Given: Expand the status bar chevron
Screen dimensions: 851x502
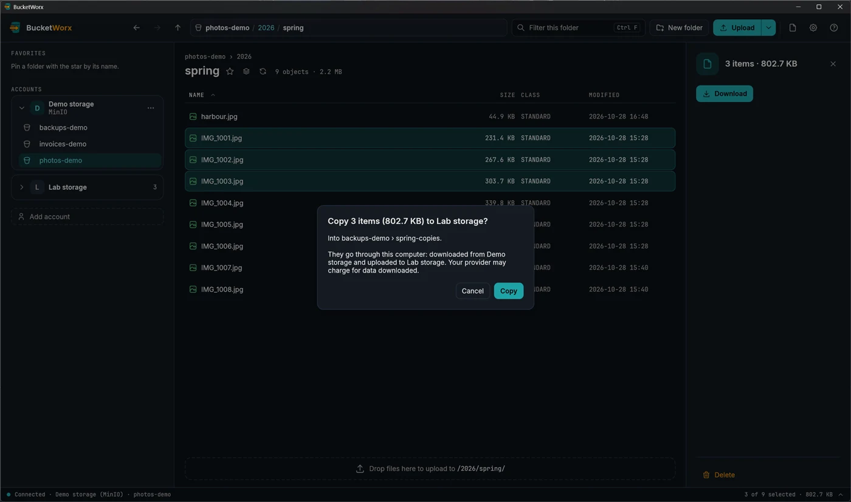Looking at the screenshot, I should click(841, 495).
